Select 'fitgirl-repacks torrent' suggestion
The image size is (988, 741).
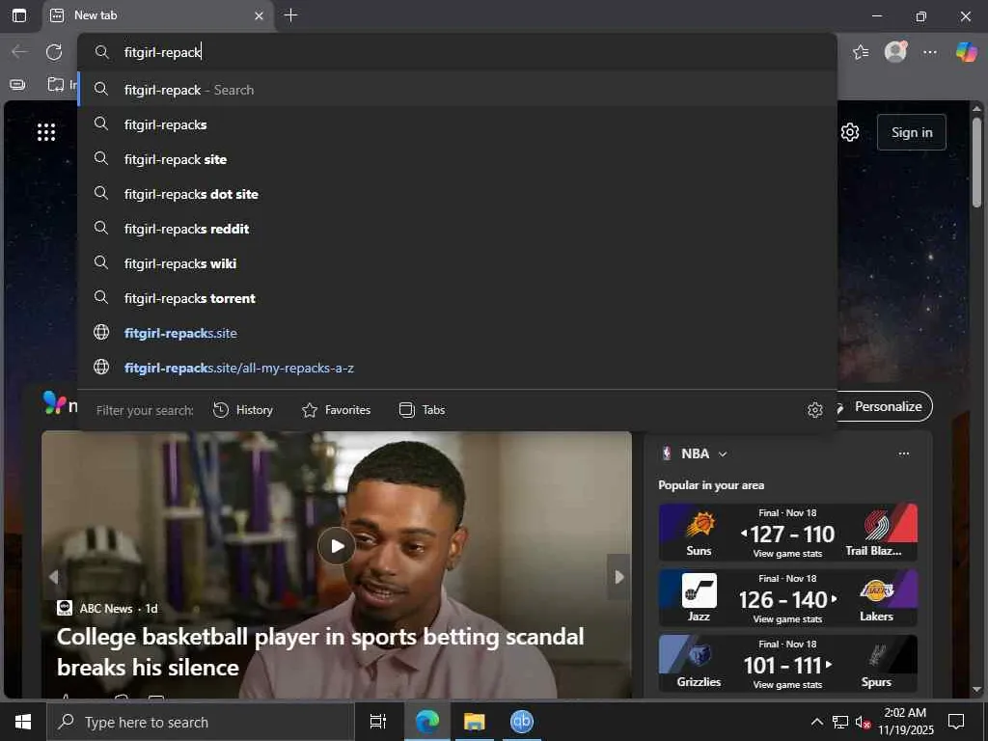coord(456,297)
